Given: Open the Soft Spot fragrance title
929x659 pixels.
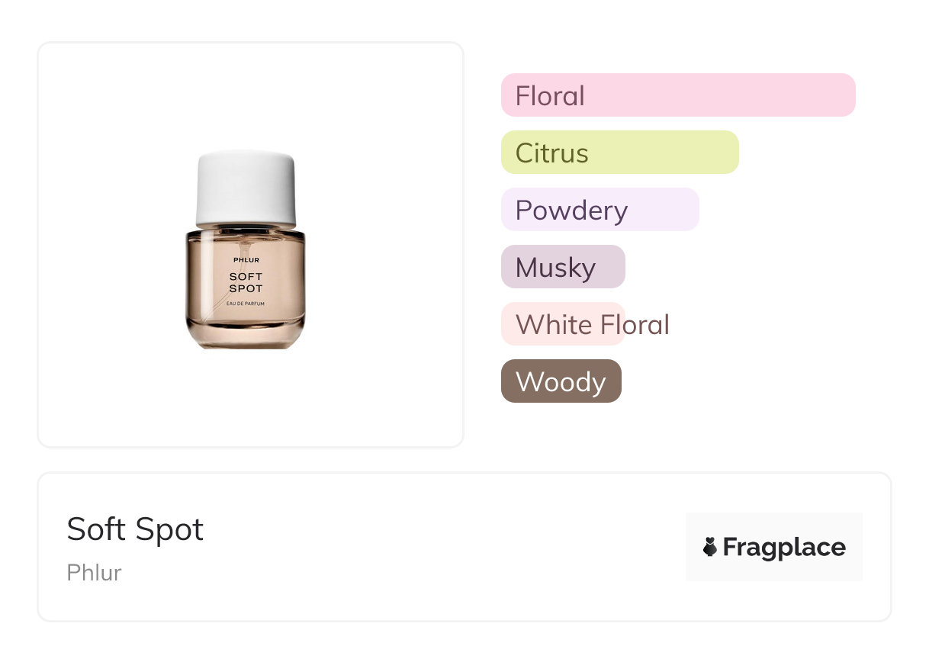Looking at the screenshot, I should [136, 529].
